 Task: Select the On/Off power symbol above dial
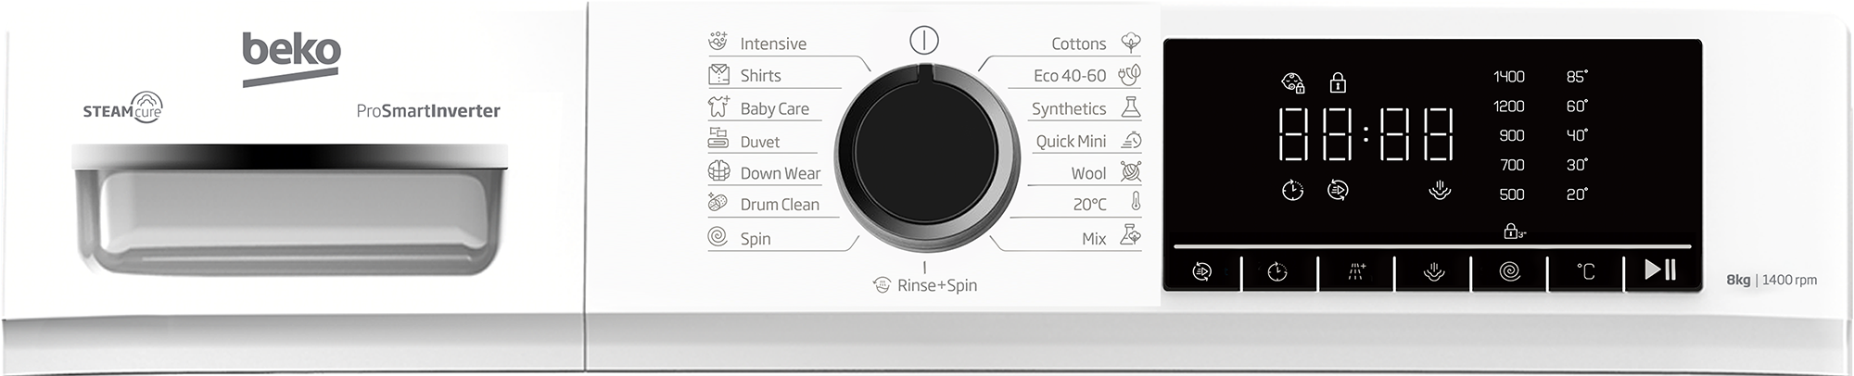point(924,40)
